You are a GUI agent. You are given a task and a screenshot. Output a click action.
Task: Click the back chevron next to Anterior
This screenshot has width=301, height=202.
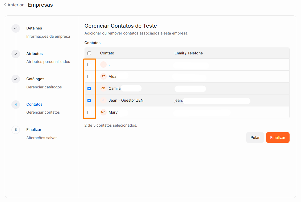tap(5, 5)
